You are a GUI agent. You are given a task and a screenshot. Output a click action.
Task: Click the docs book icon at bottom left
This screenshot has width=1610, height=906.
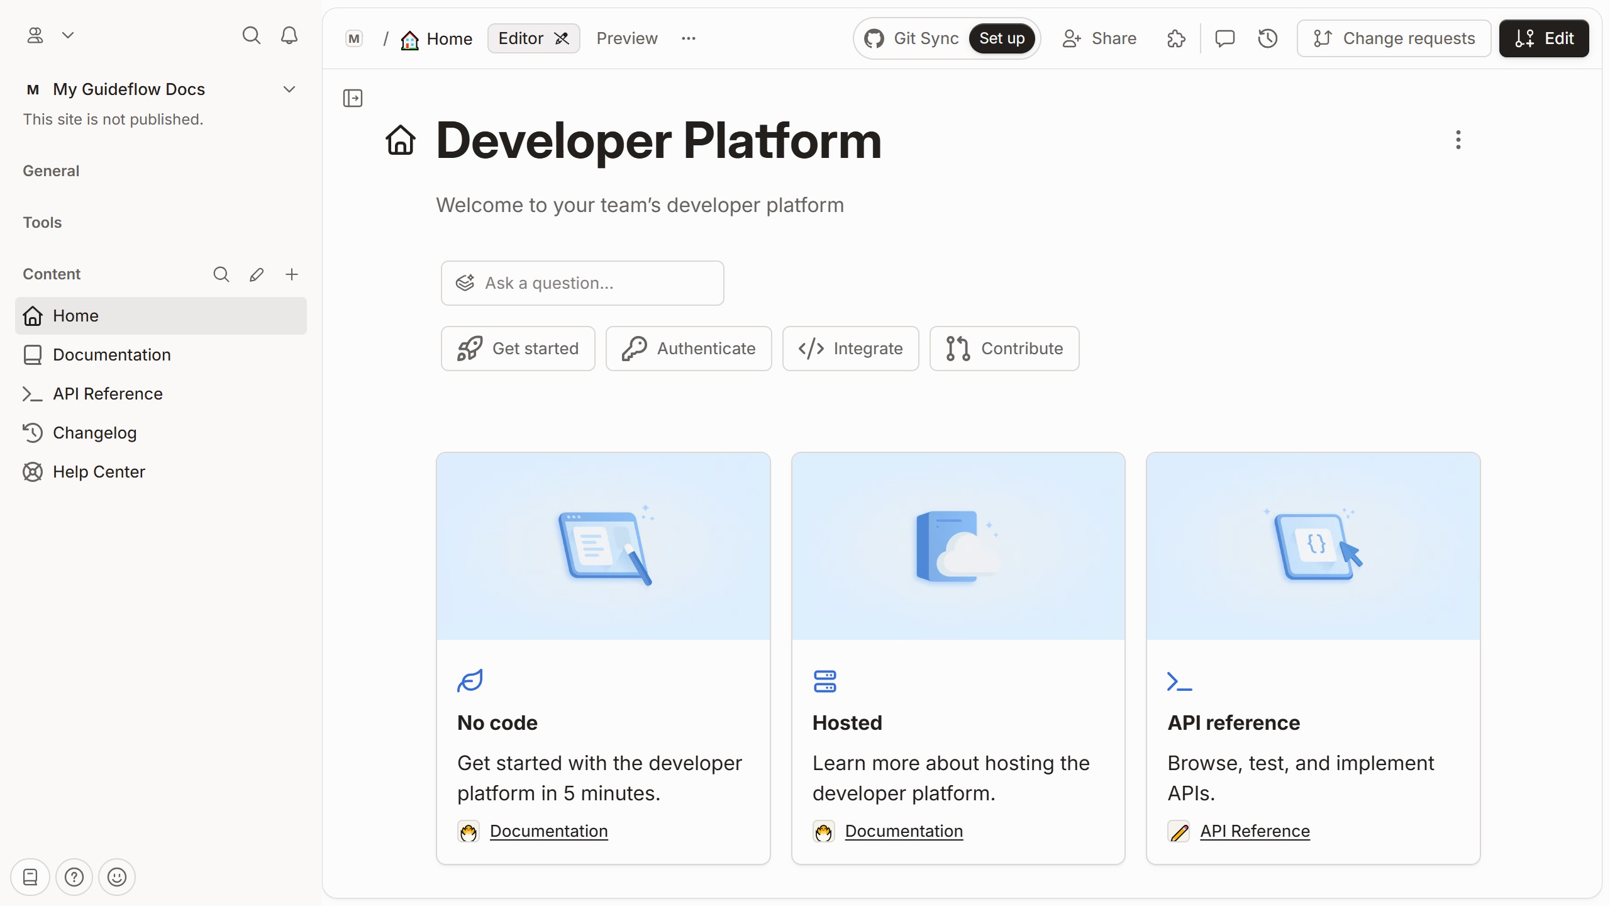[30, 877]
